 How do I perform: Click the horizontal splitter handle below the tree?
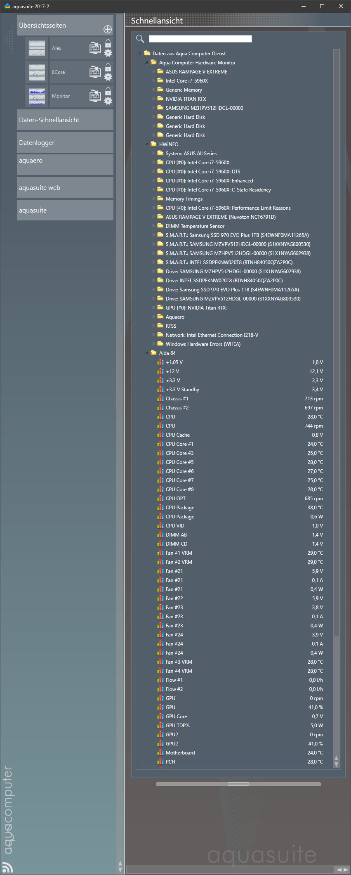coord(238,784)
